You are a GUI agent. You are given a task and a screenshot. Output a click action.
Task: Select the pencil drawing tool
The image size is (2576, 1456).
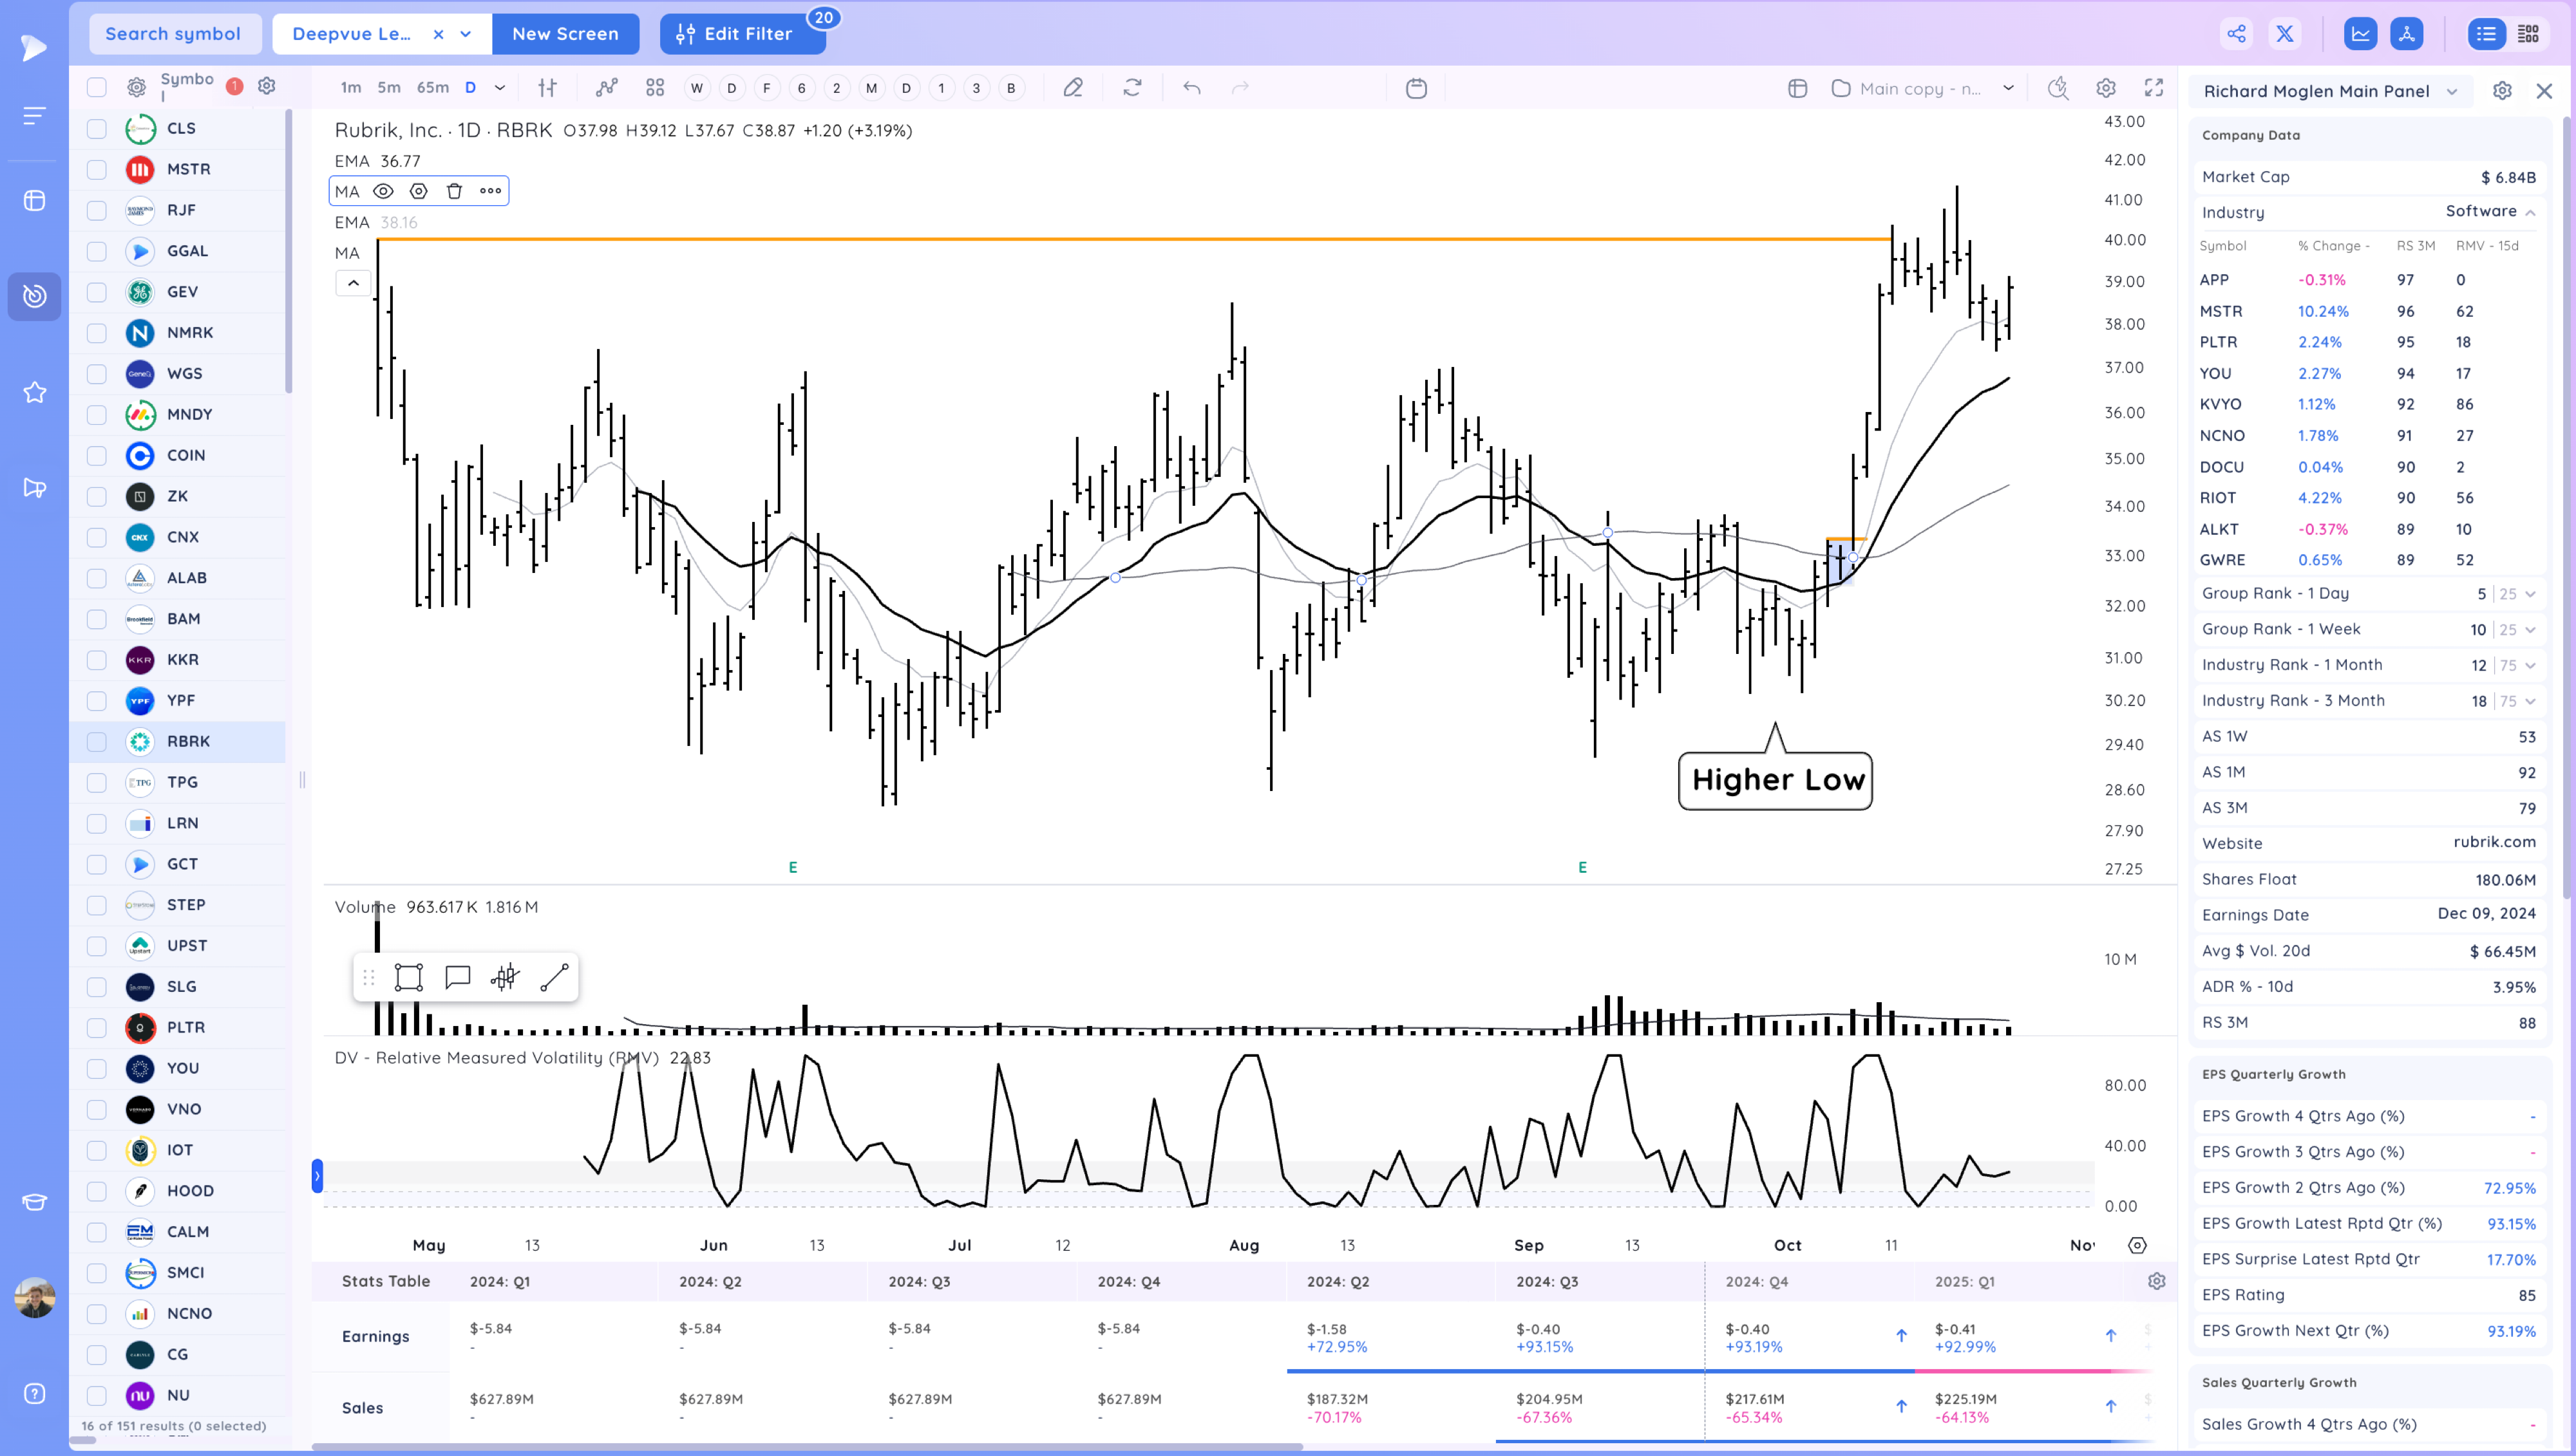tap(1072, 88)
